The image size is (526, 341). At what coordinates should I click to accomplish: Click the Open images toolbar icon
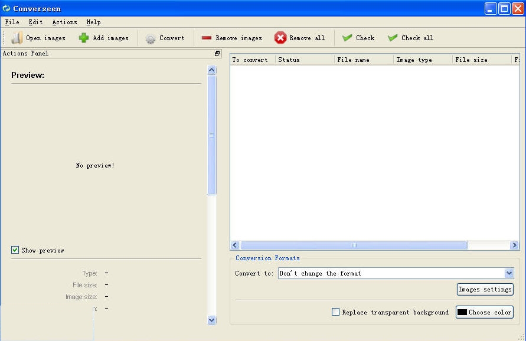[x=17, y=38]
